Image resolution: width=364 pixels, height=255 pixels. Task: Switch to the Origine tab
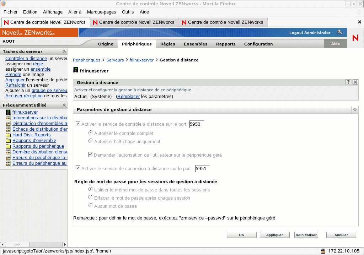pos(106,44)
